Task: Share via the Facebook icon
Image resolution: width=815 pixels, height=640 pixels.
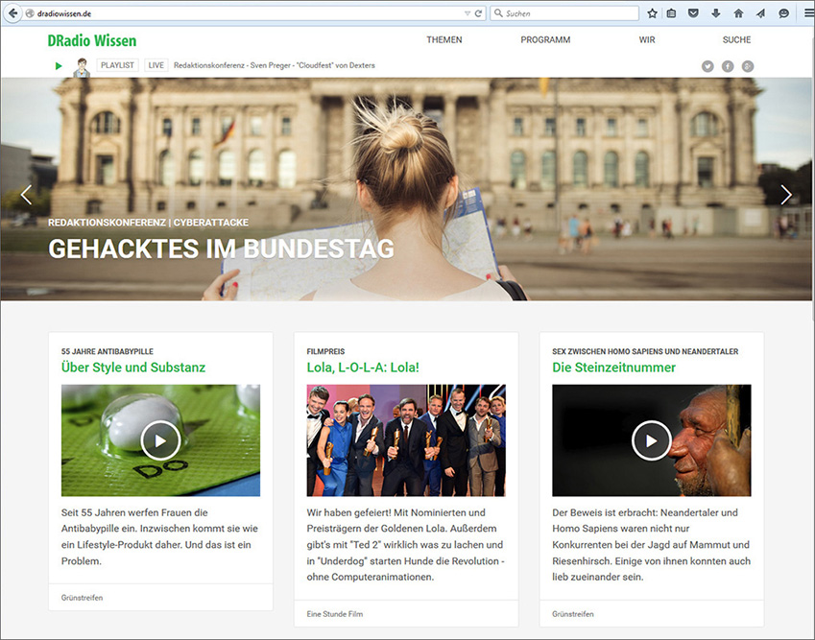Action: point(728,66)
